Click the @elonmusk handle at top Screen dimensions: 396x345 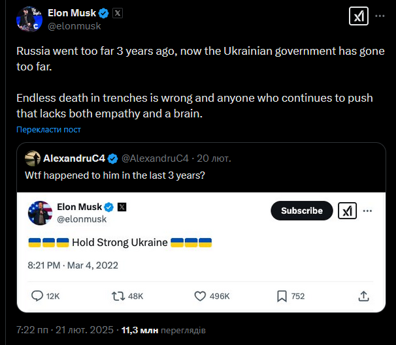point(74,26)
